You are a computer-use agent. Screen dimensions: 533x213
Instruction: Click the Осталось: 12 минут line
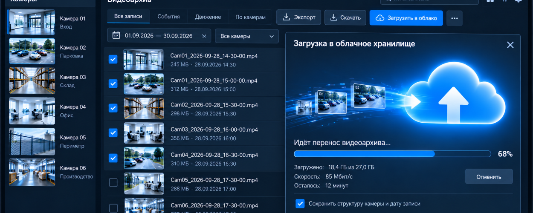tap(321, 186)
